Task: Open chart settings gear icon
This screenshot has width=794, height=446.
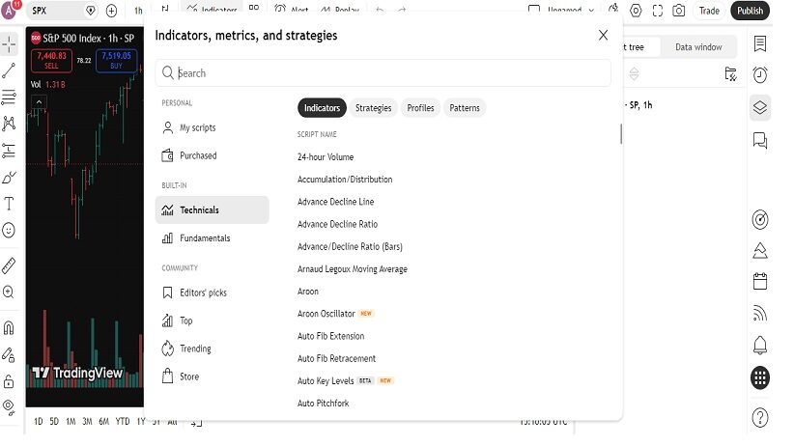Action: pos(636,11)
